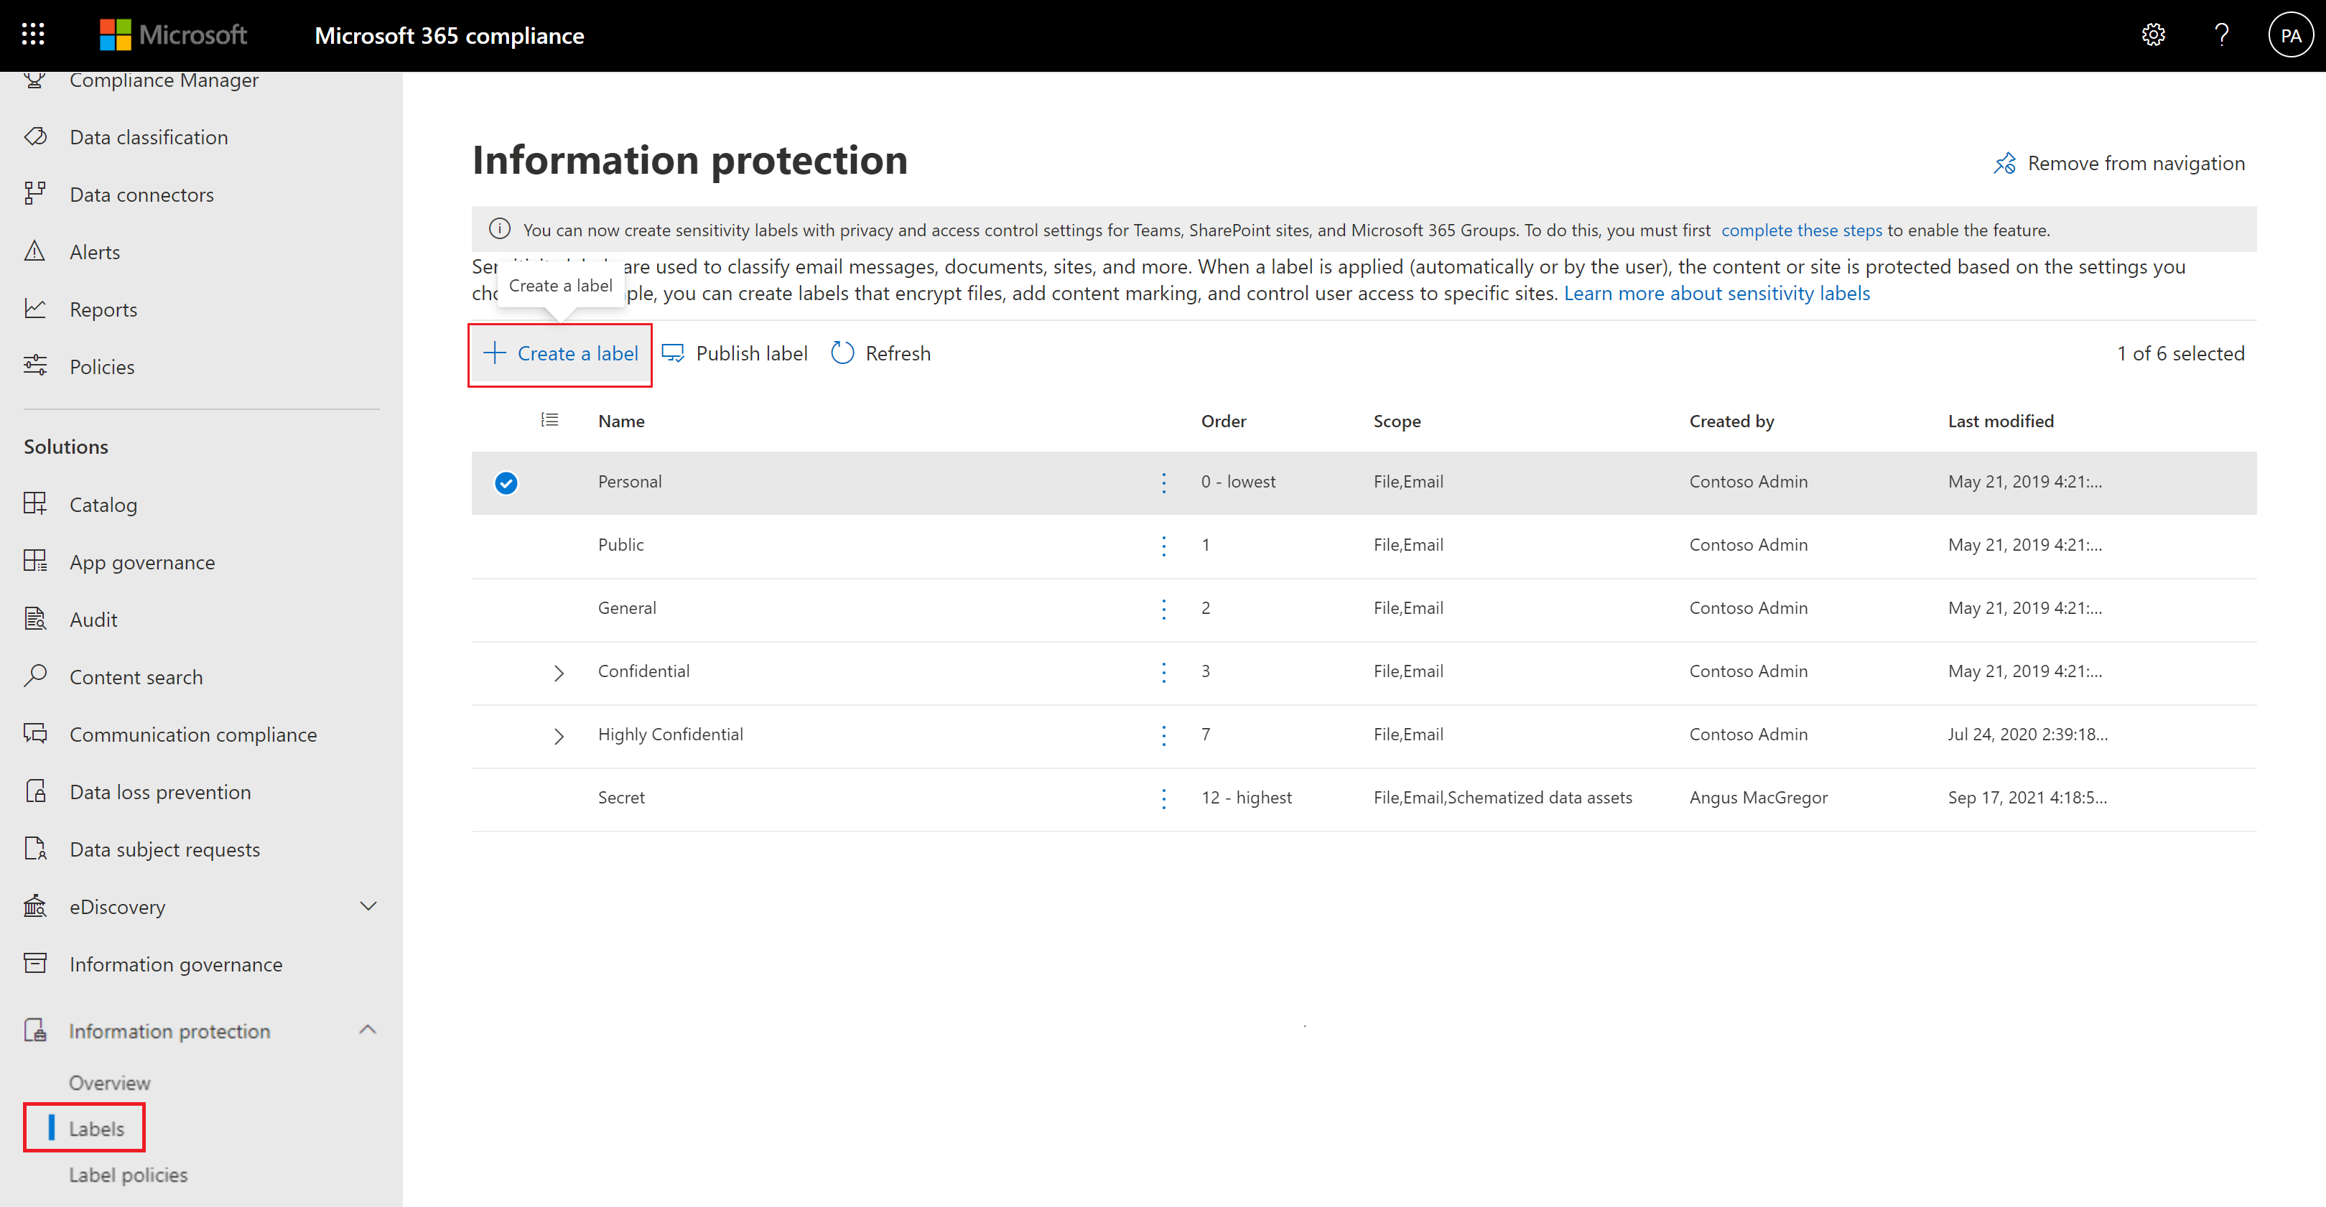The width and height of the screenshot is (2326, 1207).
Task: Click the Refresh circular arrow icon
Action: tap(842, 353)
